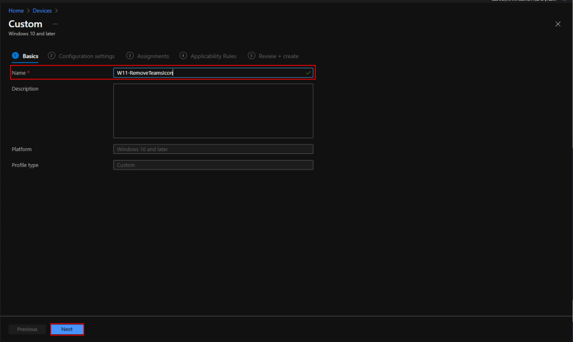The height and width of the screenshot is (342, 573).
Task: Focus the Name field containing W11-RemoveTeamsIcon
Action: (207, 73)
